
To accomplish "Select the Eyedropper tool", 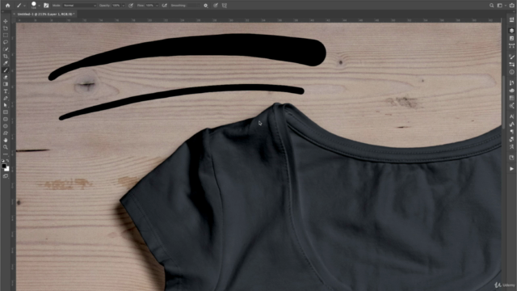I will click(x=6, y=63).
